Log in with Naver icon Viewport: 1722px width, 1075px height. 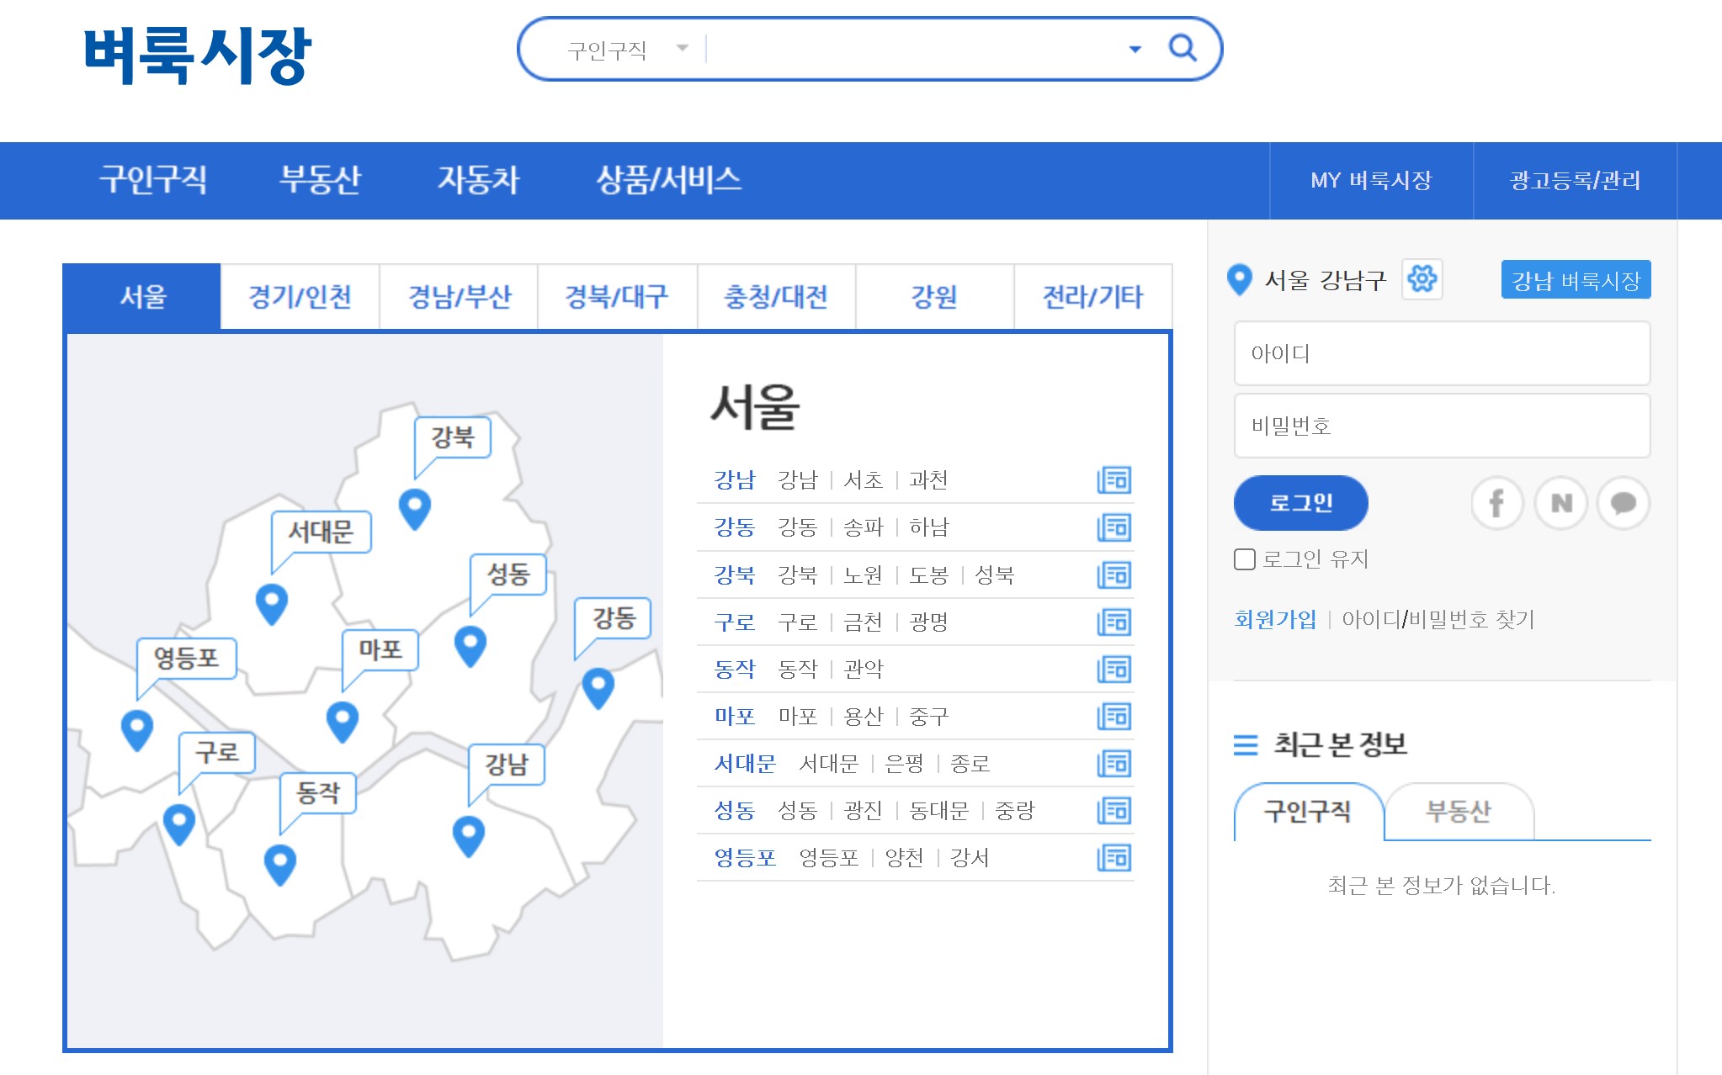pos(1560,503)
